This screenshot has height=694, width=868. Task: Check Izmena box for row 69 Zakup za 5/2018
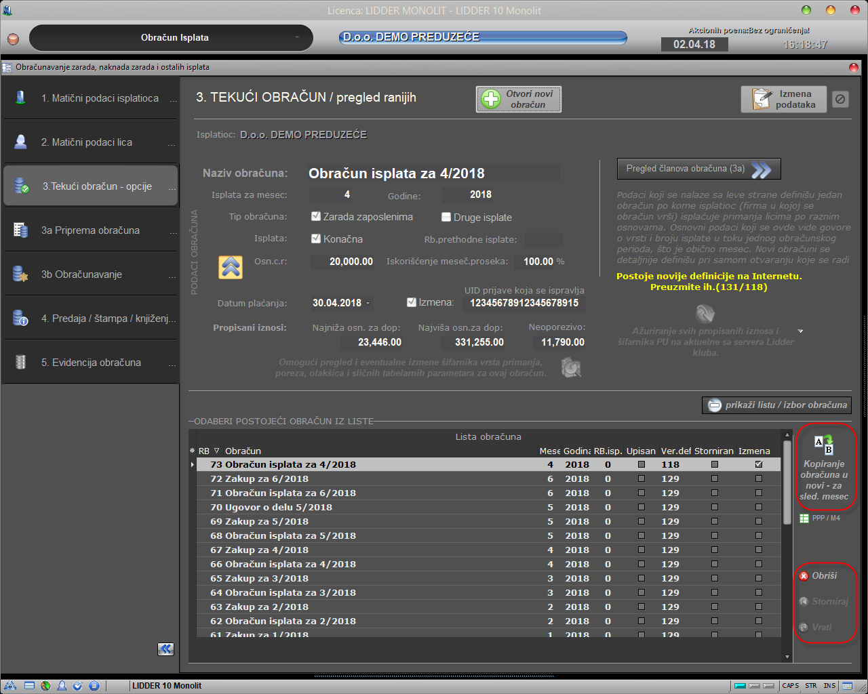758,521
